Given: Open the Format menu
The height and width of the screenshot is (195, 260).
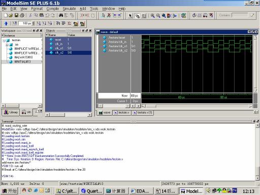Looking at the screenshot, I should point(37,9).
